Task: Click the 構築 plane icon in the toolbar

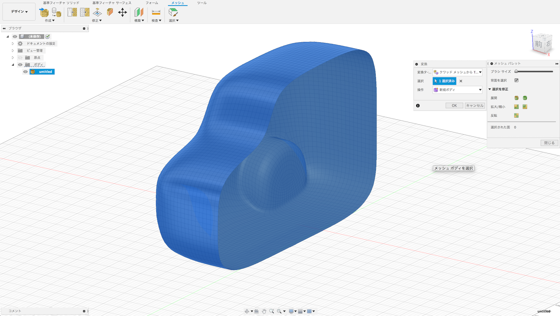Action: 139,12
